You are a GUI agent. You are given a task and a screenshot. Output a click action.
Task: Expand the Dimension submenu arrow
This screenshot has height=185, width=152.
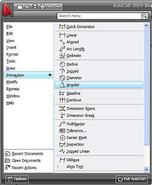tap(50, 75)
